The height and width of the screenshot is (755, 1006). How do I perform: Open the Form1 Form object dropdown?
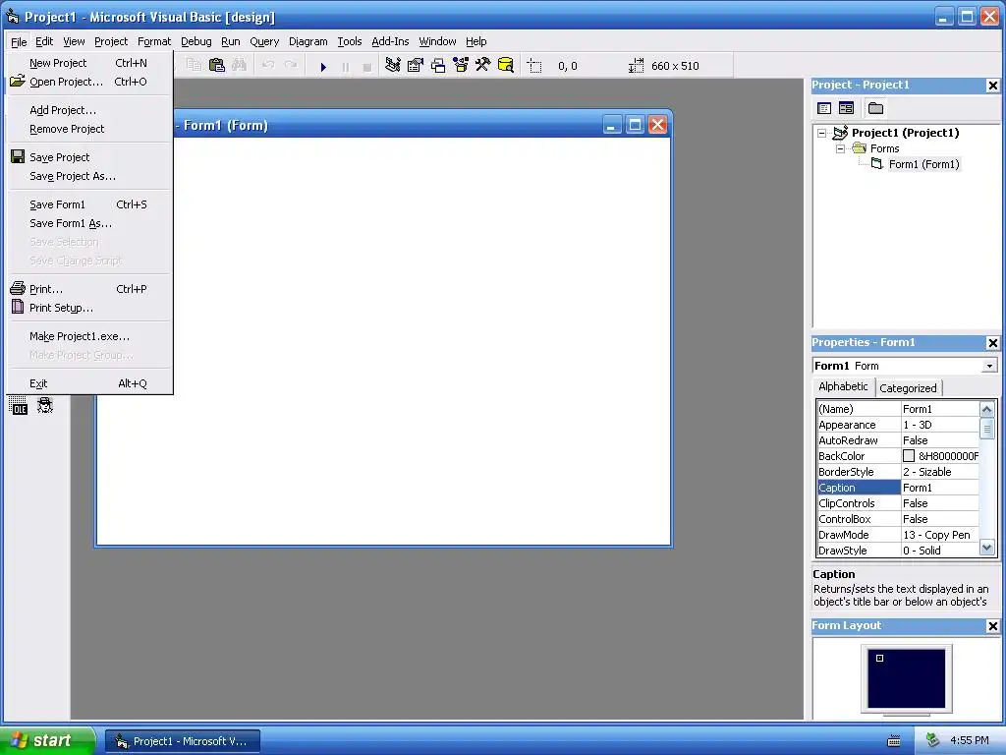point(989,366)
